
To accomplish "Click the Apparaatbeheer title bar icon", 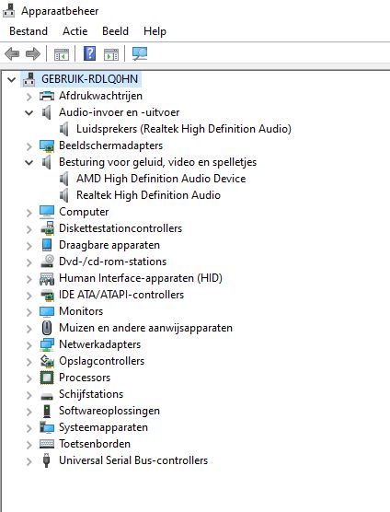I will click(9, 11).
